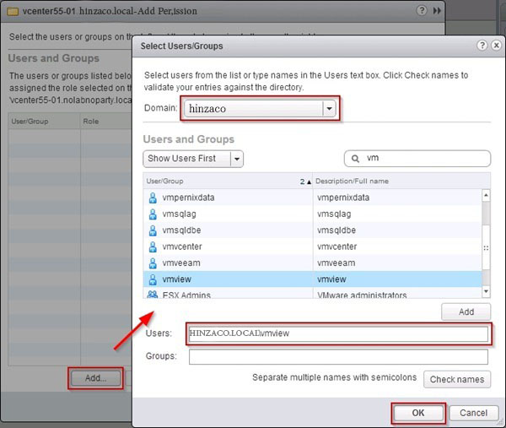Click into the Groups text field

338,357
